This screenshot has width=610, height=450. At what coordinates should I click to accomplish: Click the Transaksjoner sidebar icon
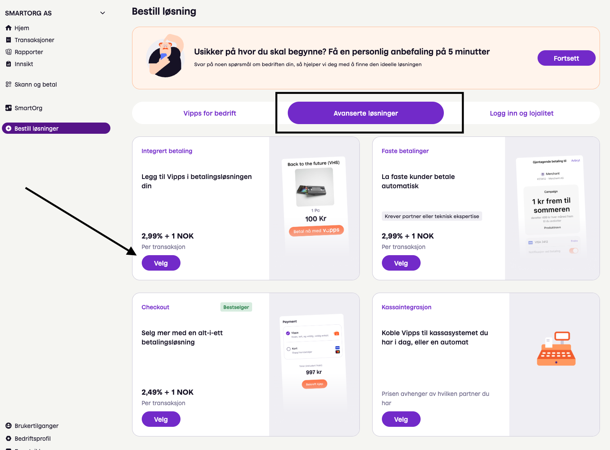point(9,40)
